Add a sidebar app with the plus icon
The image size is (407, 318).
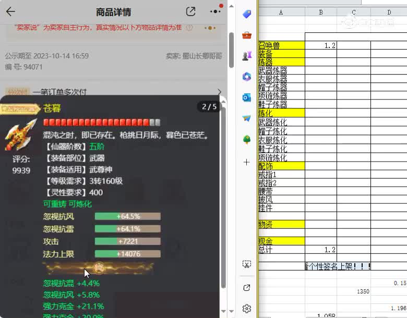pos(247,162)
